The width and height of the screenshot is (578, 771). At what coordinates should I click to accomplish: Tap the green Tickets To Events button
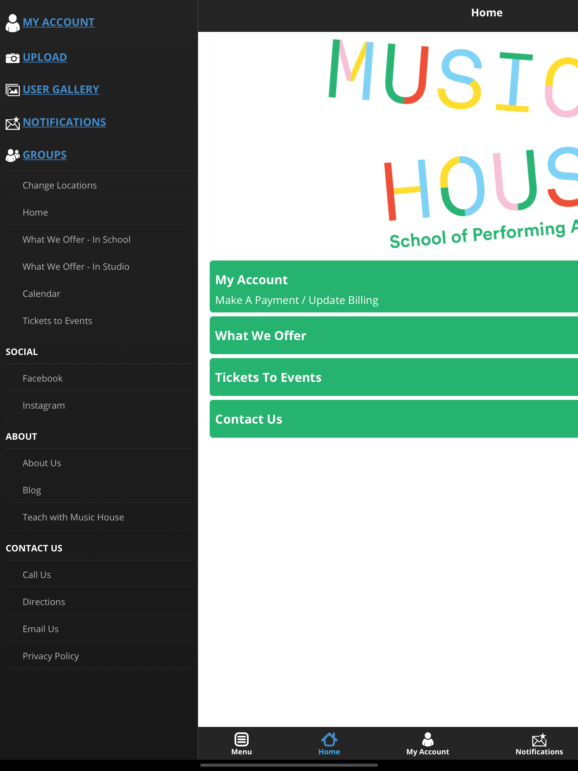pyautogui.click(x=394, y=377)
